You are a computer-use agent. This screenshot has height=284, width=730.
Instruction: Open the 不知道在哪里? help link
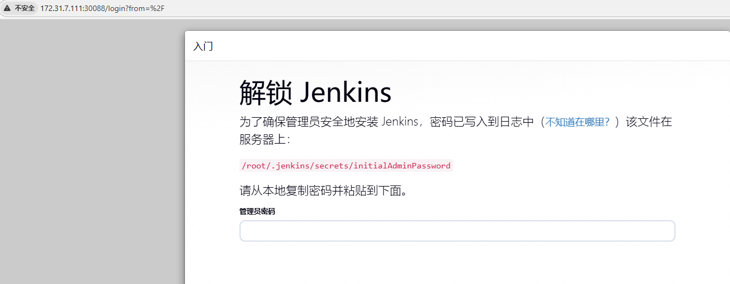(578, 122)
